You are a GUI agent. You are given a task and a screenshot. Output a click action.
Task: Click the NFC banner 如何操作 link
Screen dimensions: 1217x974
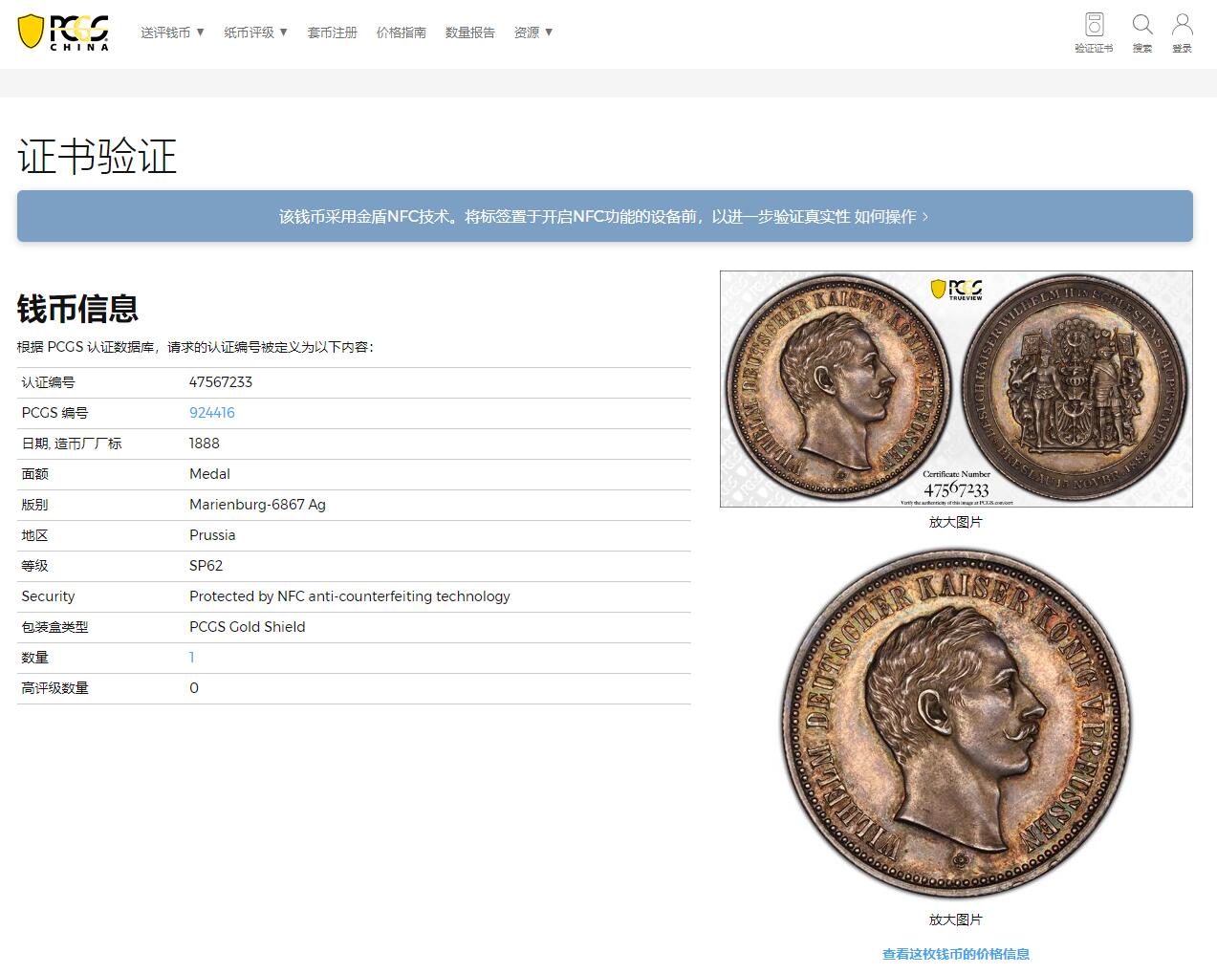[x=891, y=217]
